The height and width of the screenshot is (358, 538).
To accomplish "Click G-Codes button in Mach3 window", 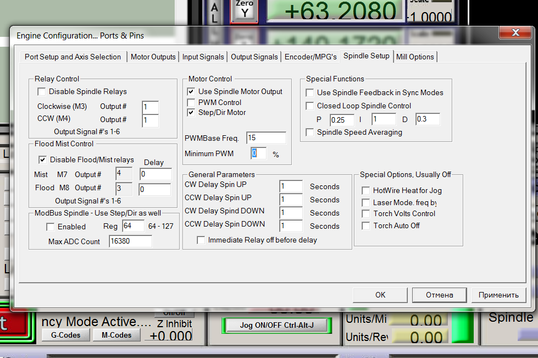I will point(65,335).
